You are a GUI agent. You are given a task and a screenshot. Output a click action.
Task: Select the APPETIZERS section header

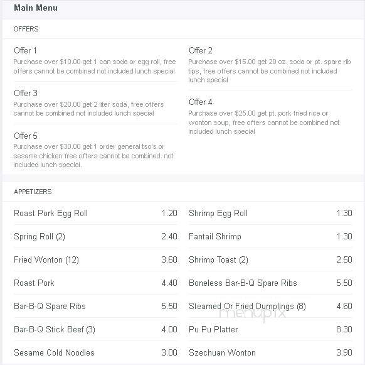[33, 192]
